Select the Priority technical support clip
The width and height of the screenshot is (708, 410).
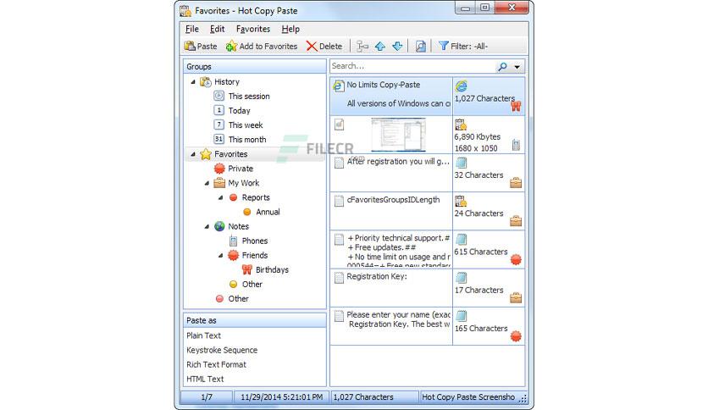(x=391, y=249)
